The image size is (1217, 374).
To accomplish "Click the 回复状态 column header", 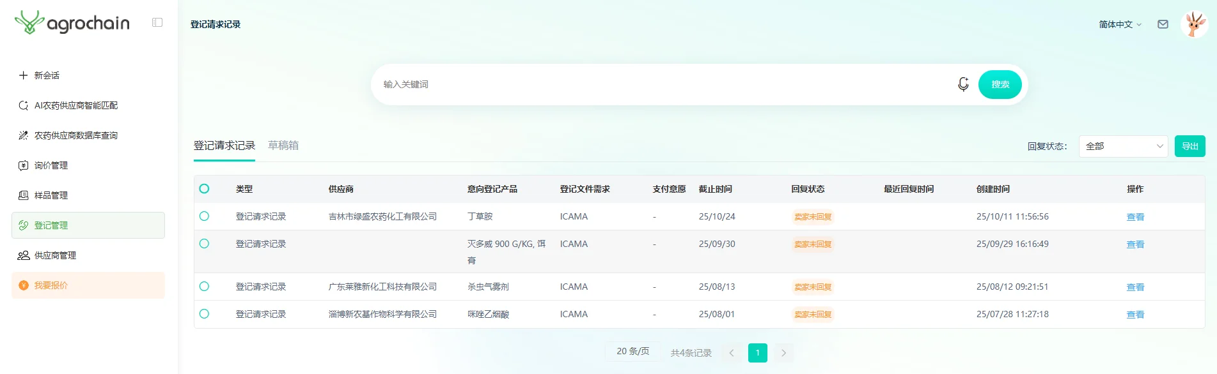I will (808, 189).
